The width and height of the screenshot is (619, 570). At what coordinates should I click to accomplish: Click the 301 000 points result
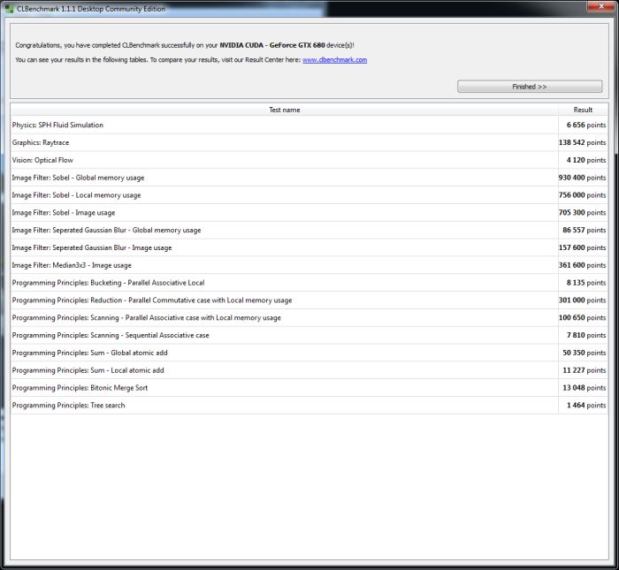[582, 300]
